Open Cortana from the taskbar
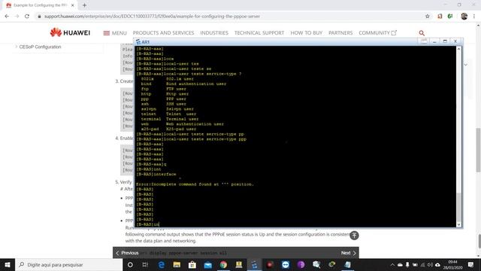Viewport: 481px width, 271px height. (x=130, y=264)
